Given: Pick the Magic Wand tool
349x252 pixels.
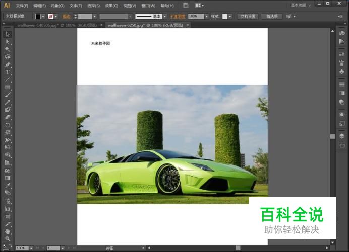Looking at the screenshot, I should click(8, 49).
